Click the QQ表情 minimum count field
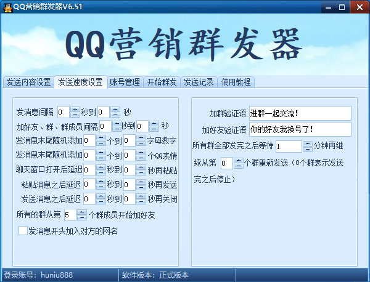370x282 pixels. [89, 155]
